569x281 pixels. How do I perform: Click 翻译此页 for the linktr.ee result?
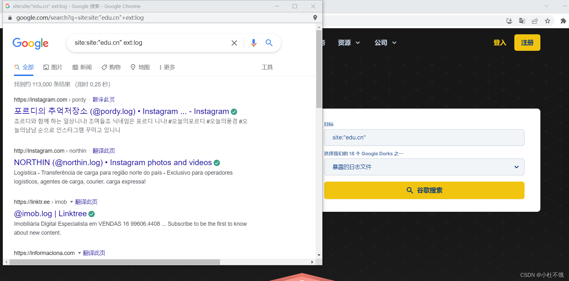[x=86, y=202]
